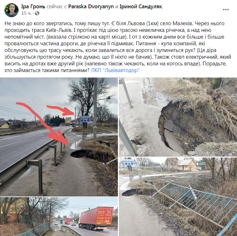237x236 pixels.
Task: Open the red TCT truck photo
Action: 59,217
